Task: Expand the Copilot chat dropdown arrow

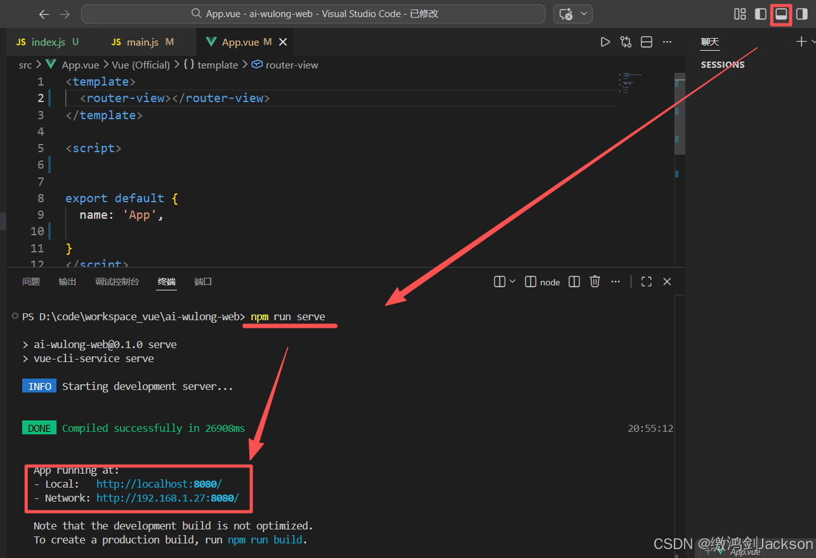Action: coord(584,14)
